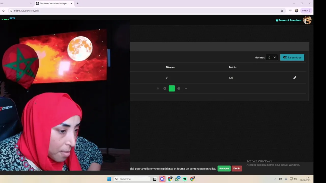Screen dimensions: 326x183
Task: Click the site info icon in the address bar
Action: click(11, 11)
